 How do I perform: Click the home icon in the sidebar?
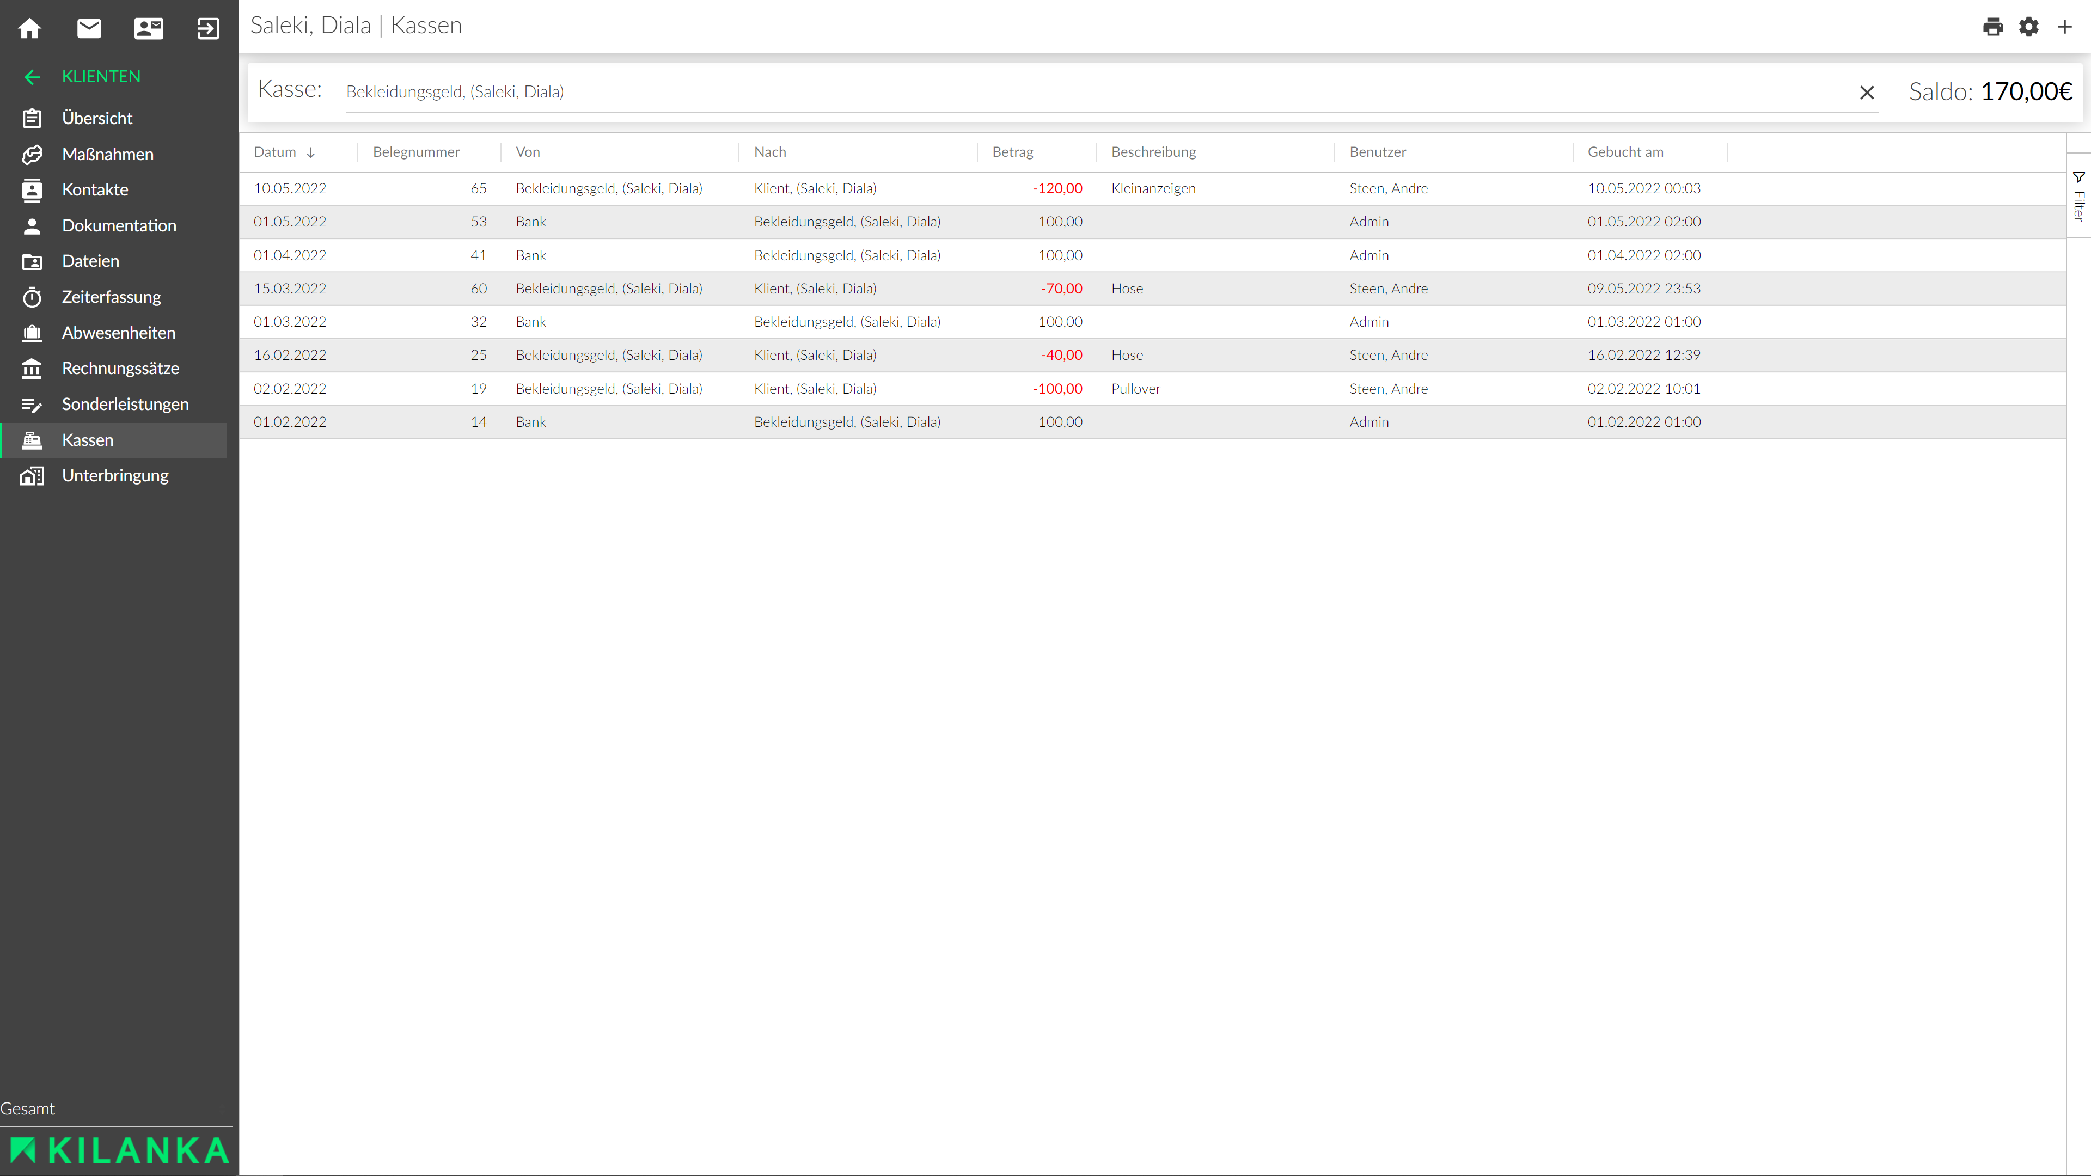[x=30, y=28]
